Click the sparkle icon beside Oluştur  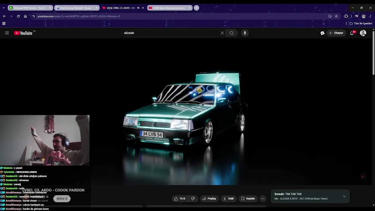click(322, 33)
